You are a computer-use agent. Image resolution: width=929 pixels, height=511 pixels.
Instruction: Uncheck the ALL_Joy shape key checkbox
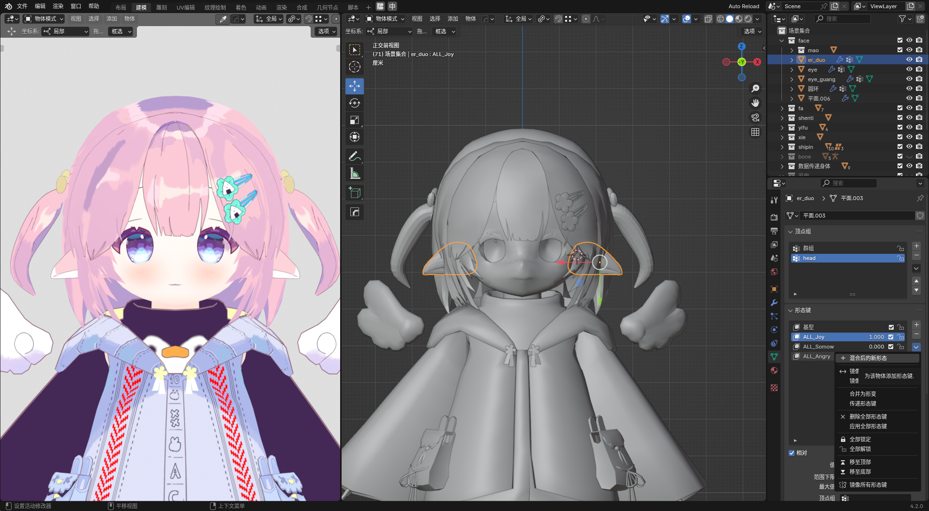pos(891,337)
